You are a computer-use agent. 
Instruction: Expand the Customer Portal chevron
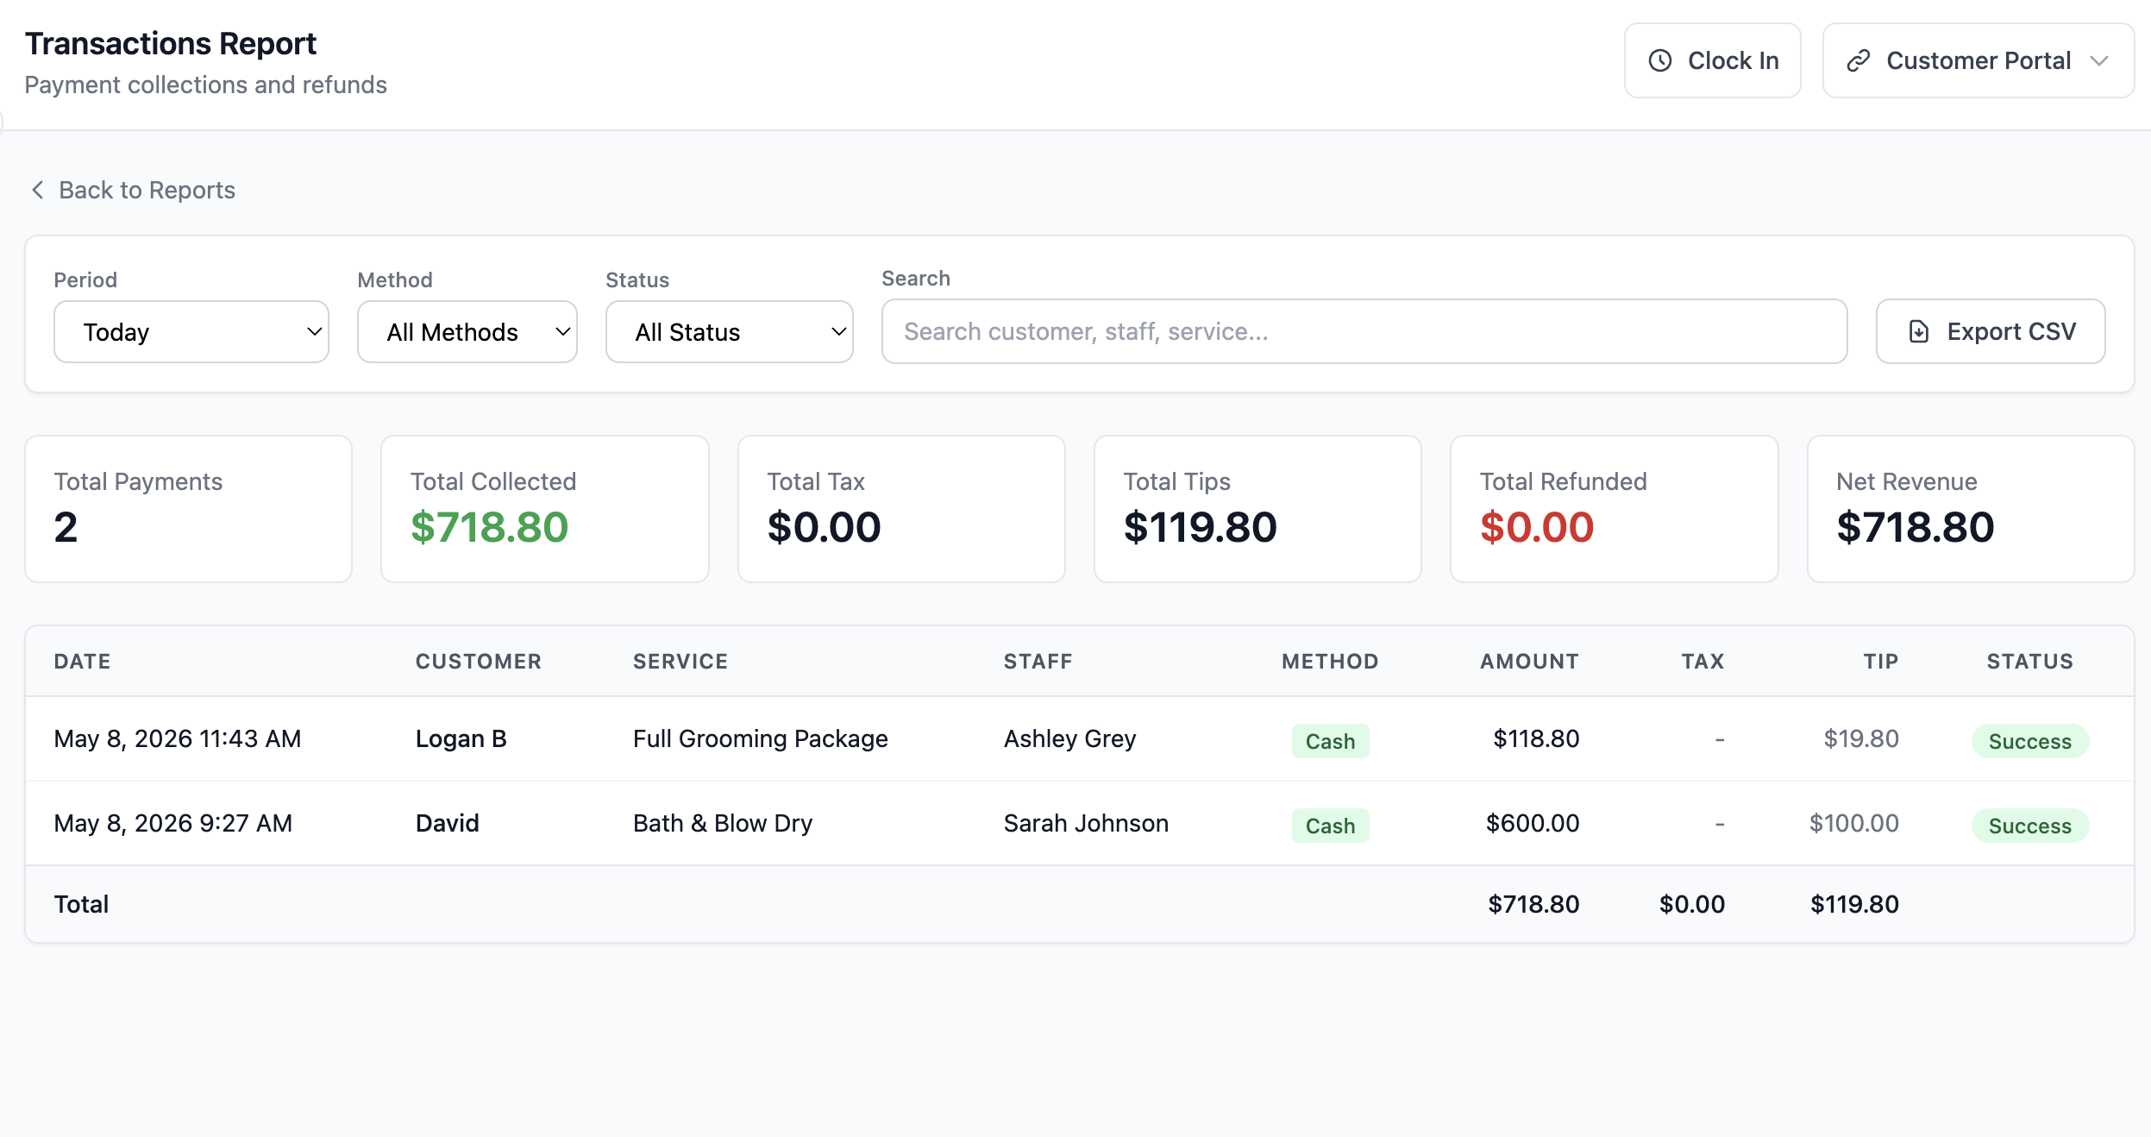pyautogui.click(x=2099, y=60)
